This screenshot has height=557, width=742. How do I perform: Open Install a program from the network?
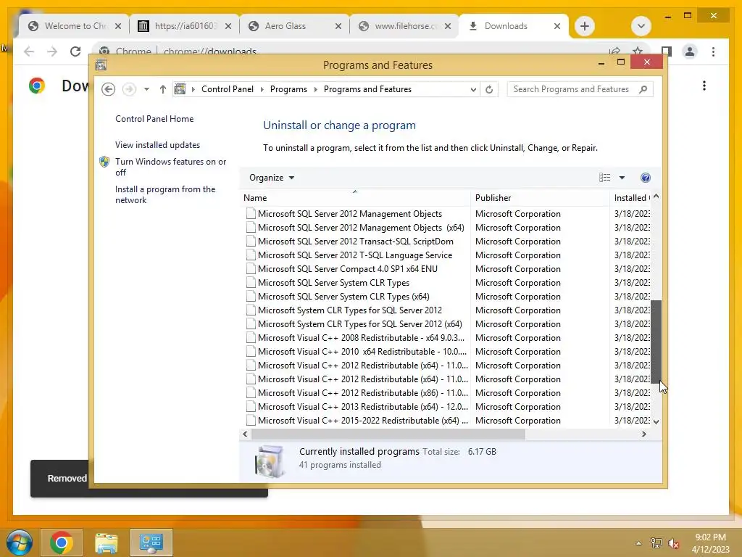[x=165, y=194]
